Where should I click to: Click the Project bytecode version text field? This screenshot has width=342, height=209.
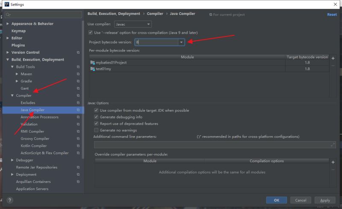coord(156,42)
